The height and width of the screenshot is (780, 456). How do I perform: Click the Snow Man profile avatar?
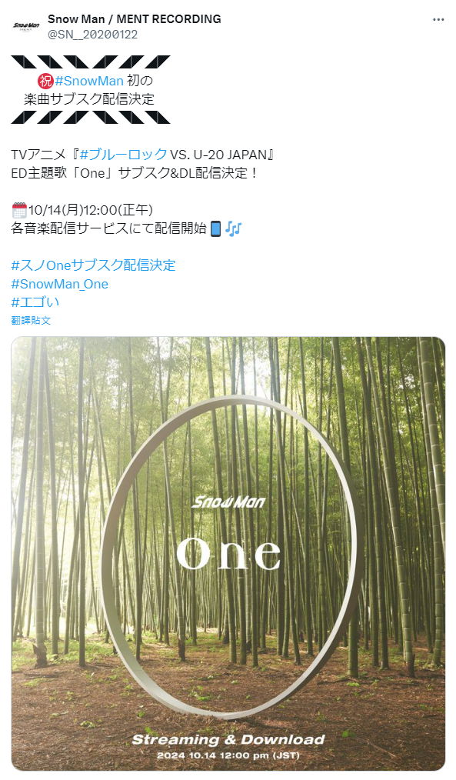coord(26,26)
